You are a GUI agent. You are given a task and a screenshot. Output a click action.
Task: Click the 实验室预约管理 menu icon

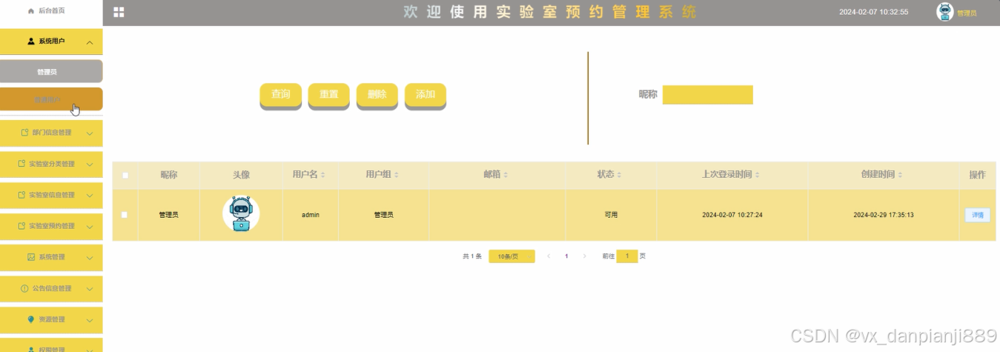tap(21, 226)
